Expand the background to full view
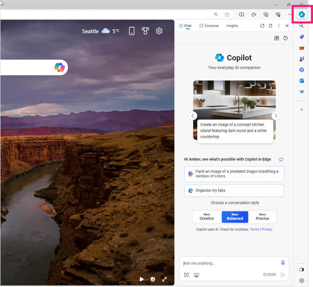Screen dimensions: 313x287 pos(164,279)
